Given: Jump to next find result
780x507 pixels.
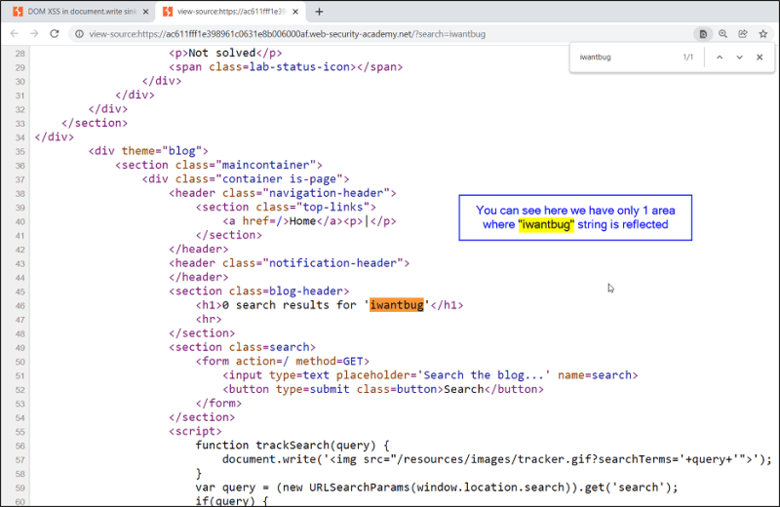Looking at the screenshot, I should (740, 58).
